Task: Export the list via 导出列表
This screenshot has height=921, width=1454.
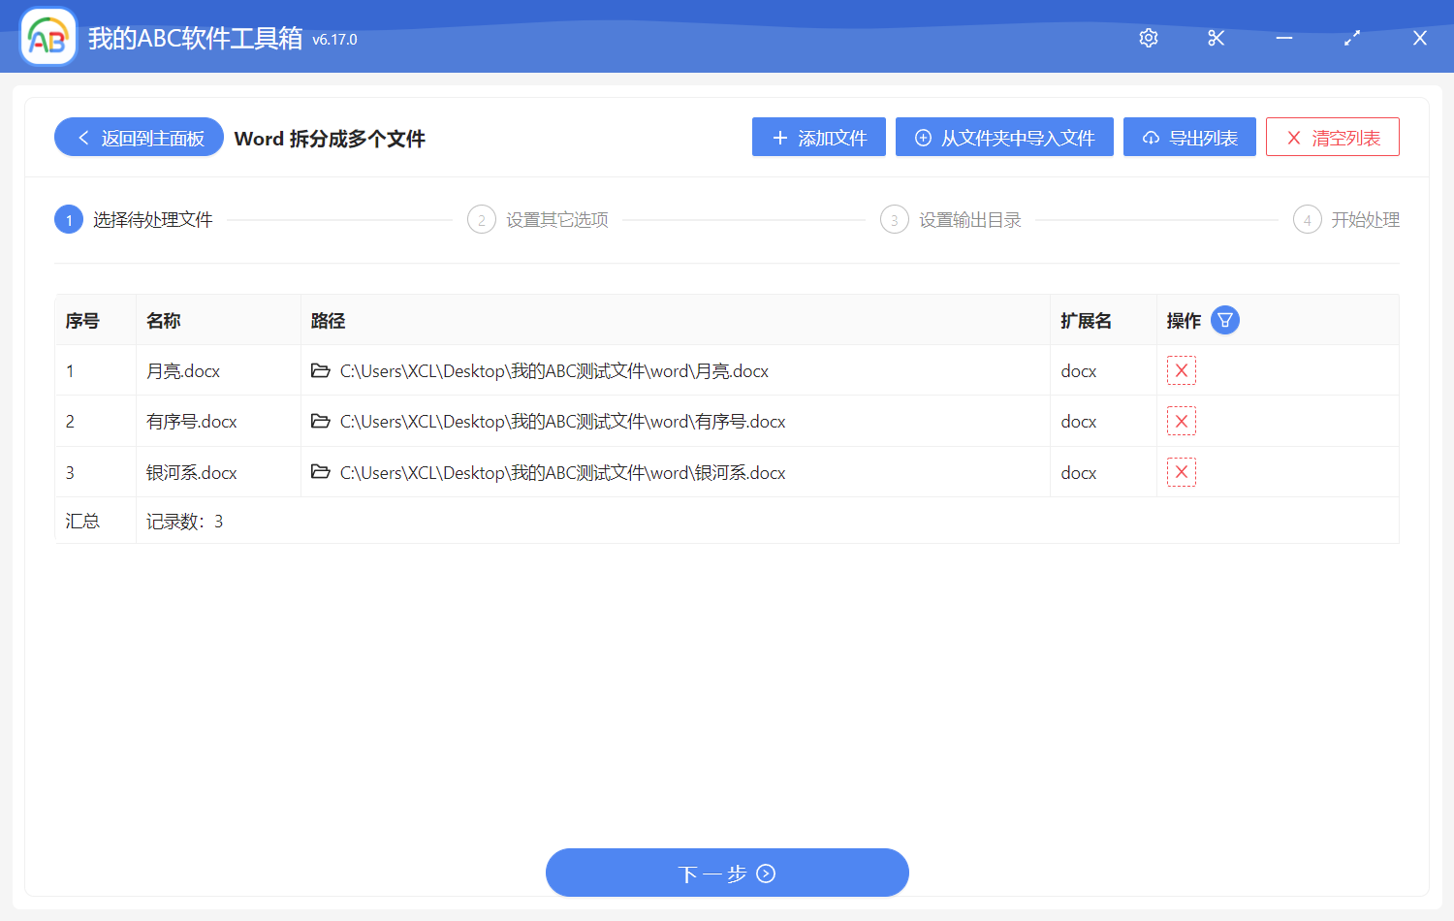Action: click(1189, 137)
